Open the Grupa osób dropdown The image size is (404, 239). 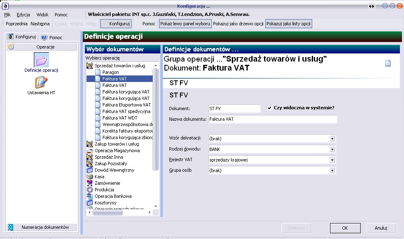click(x=332, y=170)
